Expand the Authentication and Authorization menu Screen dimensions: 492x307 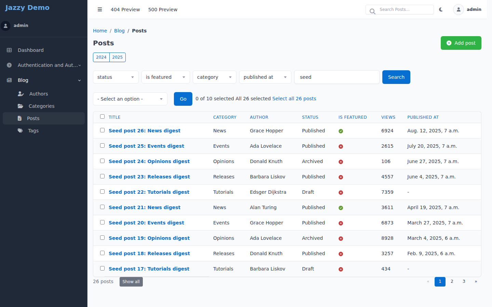click(44, 65)
